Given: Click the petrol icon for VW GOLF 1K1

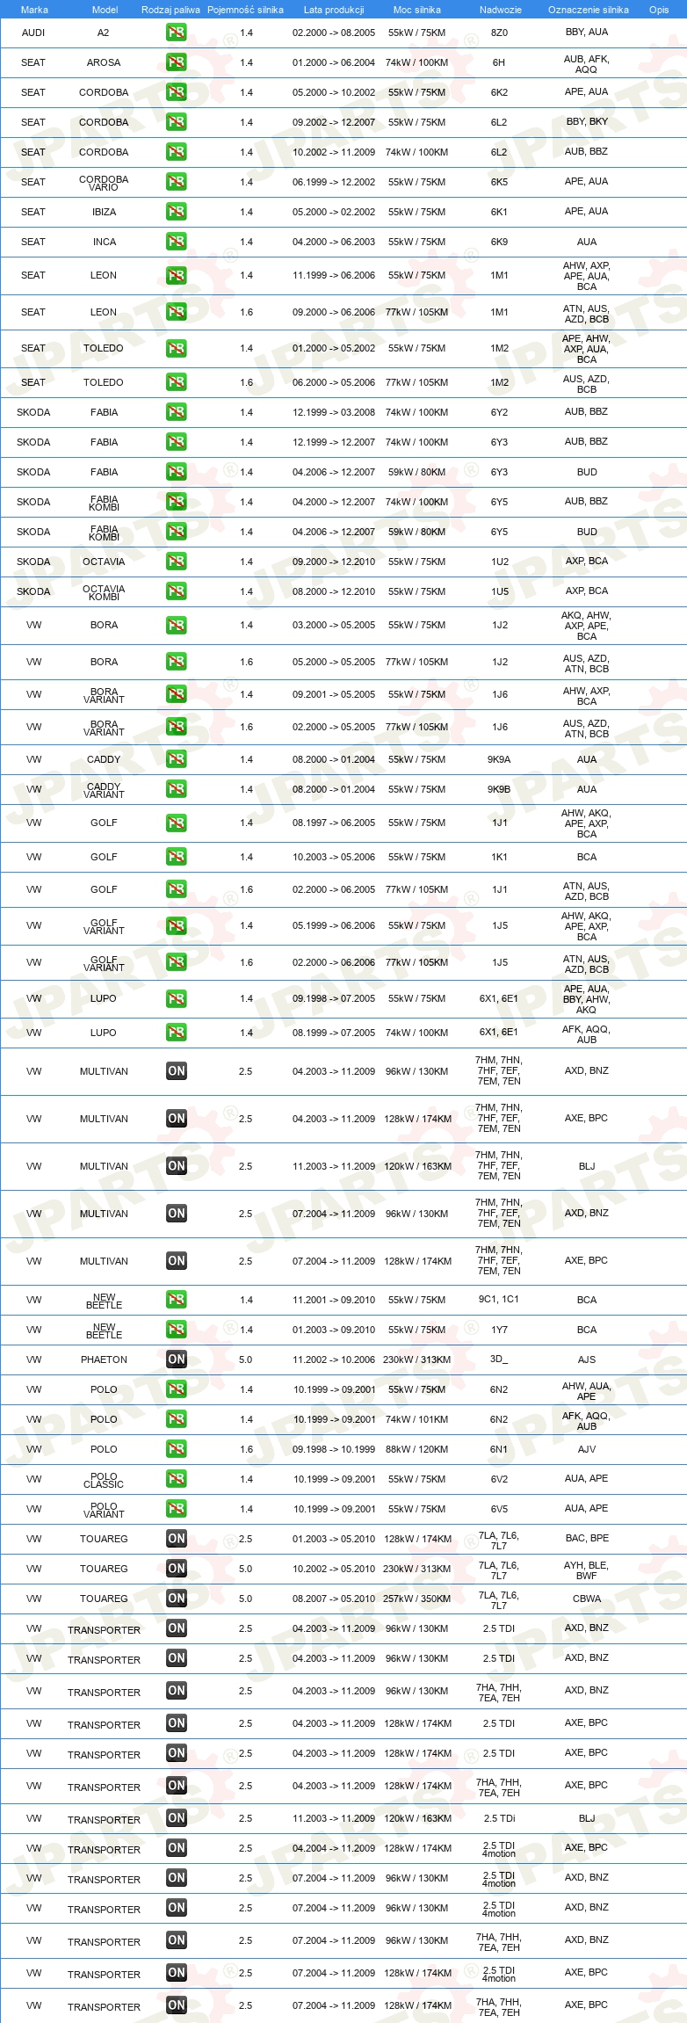Looking at the screenshot, I should click(x=176, y=857).
